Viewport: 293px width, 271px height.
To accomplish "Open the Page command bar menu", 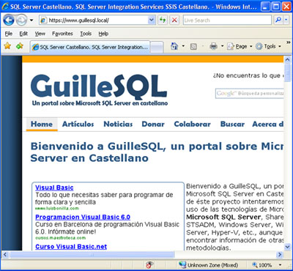I will pyautogui.click(x=240, y=46).
